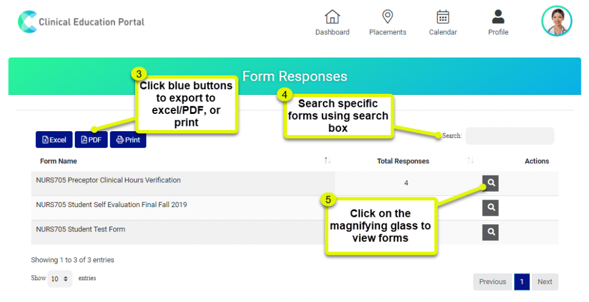
Task: Click the user avatar photo
Action: (x=557, y=21)
